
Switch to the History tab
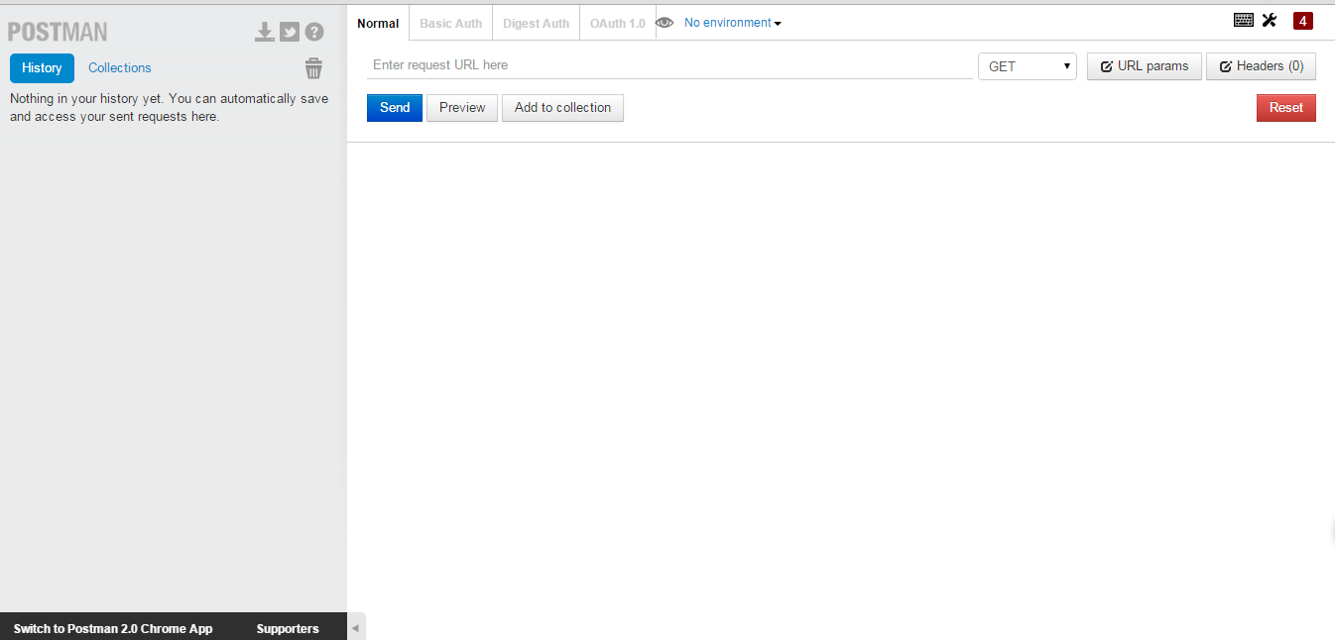coord(42,68)
